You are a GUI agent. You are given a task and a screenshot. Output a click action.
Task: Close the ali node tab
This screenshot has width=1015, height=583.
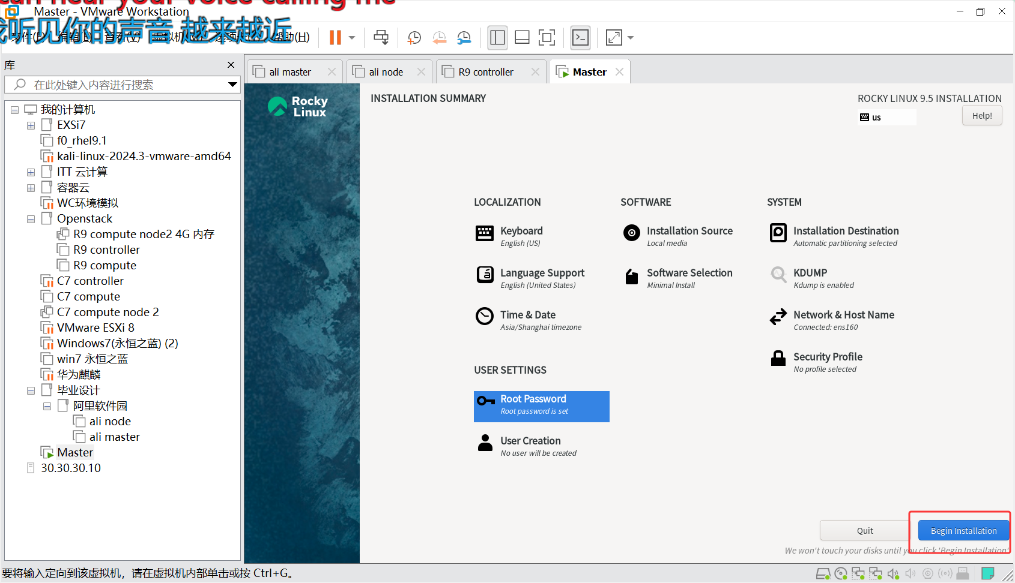(421, 72)
